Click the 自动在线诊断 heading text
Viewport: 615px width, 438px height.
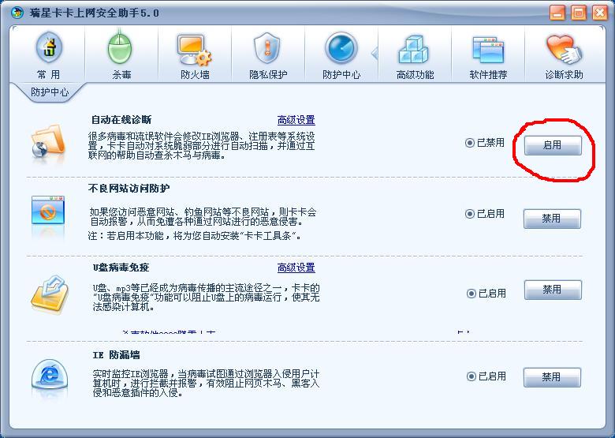click(x=121, y=119)
